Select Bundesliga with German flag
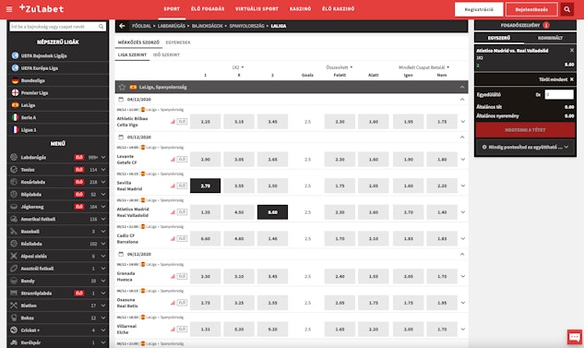The width and height of the screenshot is (584, 348). 33,80
